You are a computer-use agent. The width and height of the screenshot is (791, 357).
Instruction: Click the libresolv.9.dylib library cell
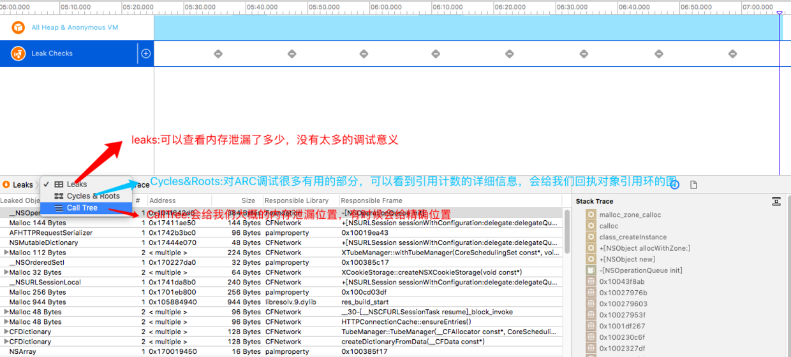(291, 302)
